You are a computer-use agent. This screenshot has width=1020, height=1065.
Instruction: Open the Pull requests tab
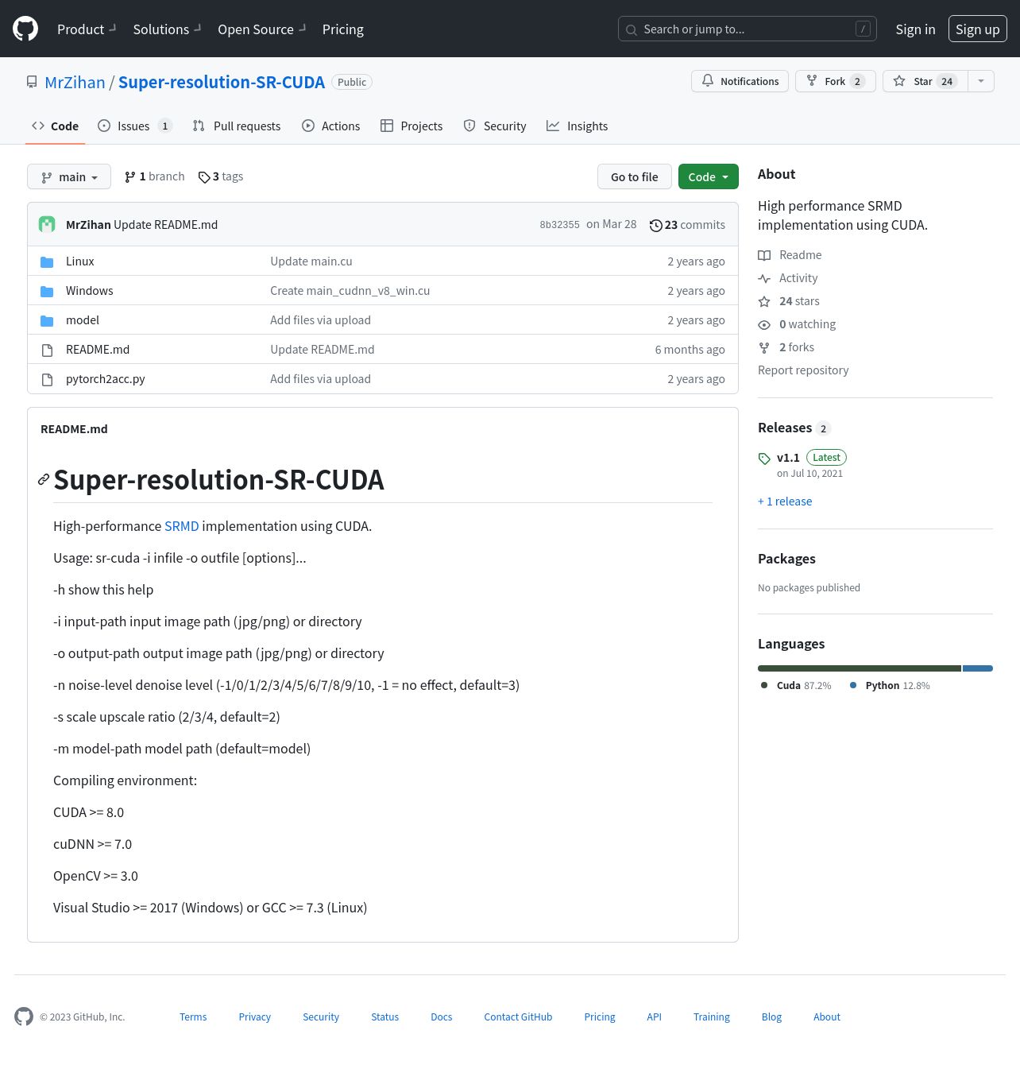tap(237, 126)
